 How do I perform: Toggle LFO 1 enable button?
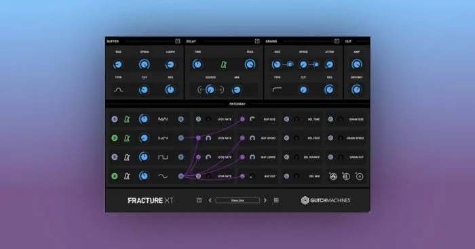point(115,119)
